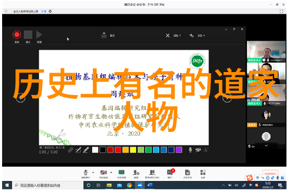This screenshot has height=193, width=290.
Task: Open the green share screen button
Action: (121, 172)
